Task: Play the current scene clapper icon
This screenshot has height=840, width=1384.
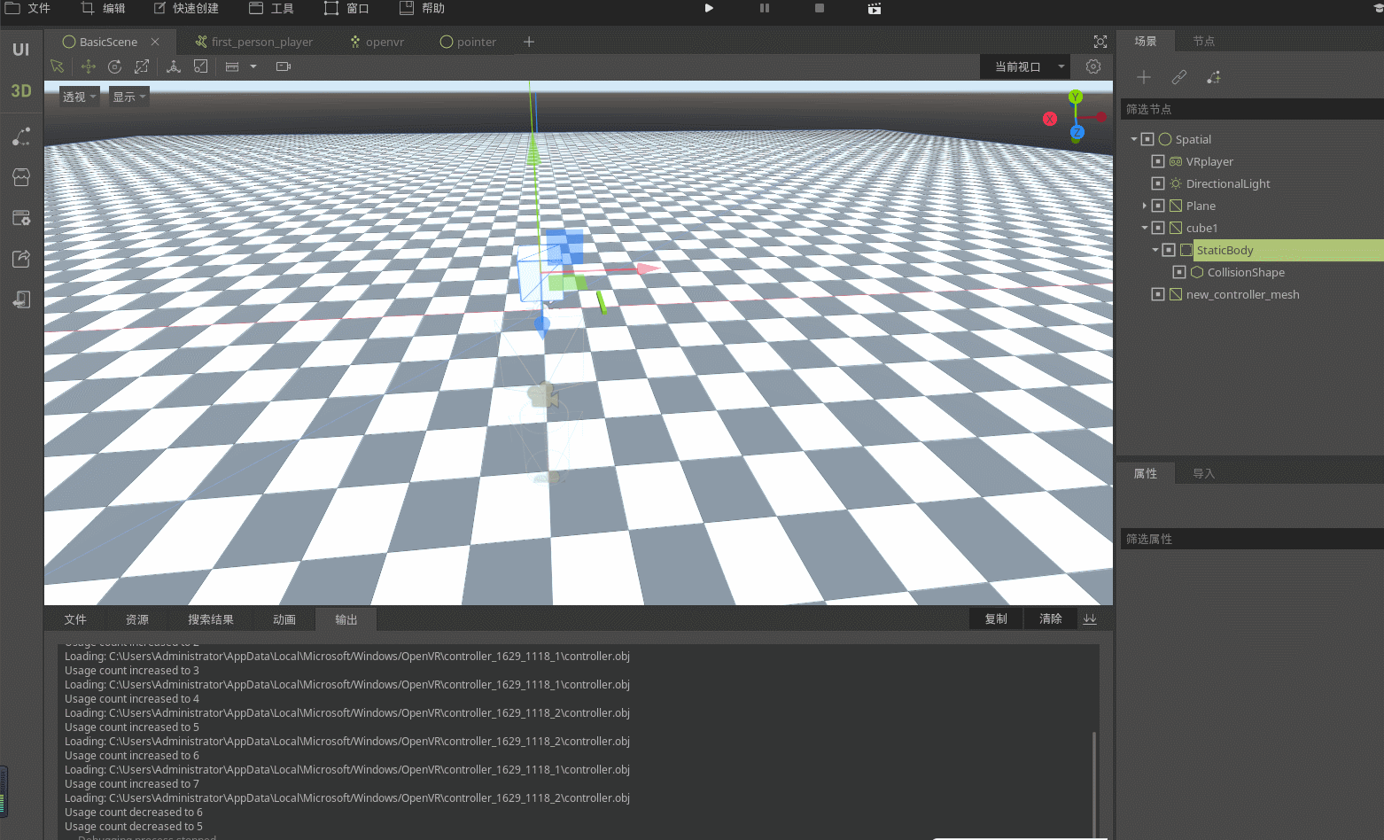Action: click(875, 8)
